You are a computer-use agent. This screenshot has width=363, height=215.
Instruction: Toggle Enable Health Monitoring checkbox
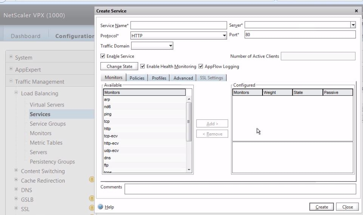click(143, 66)
